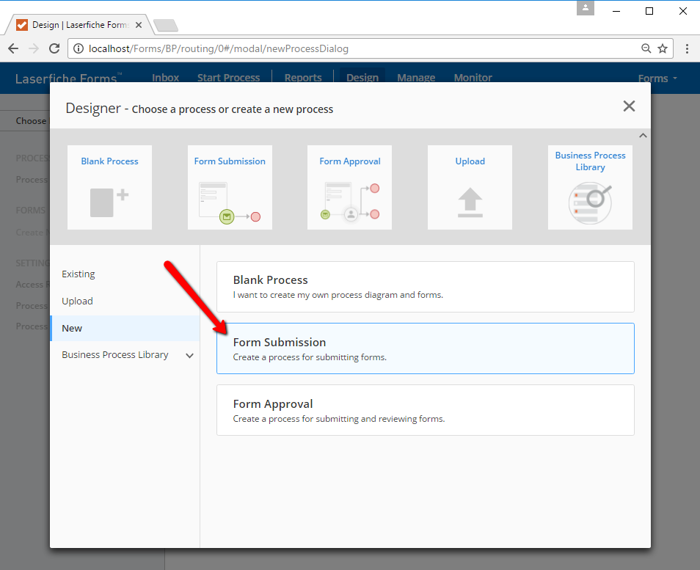Select the Form Submission diagram tile
Screen dimensions: 700x570
tap(230, 188)
